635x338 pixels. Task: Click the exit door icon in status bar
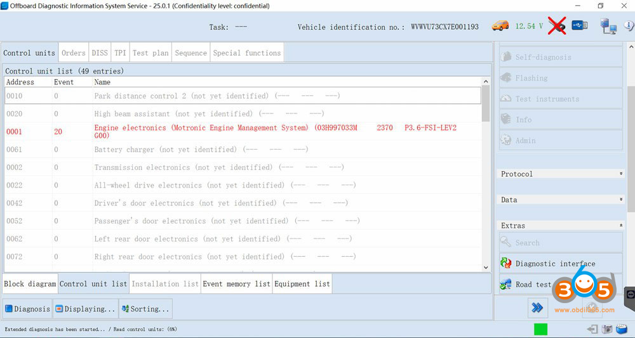[592, 329]
